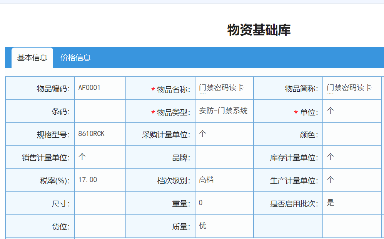Click the 重量 field showing 0
Viewport: 384px width, 239px height.
(224, 203)
